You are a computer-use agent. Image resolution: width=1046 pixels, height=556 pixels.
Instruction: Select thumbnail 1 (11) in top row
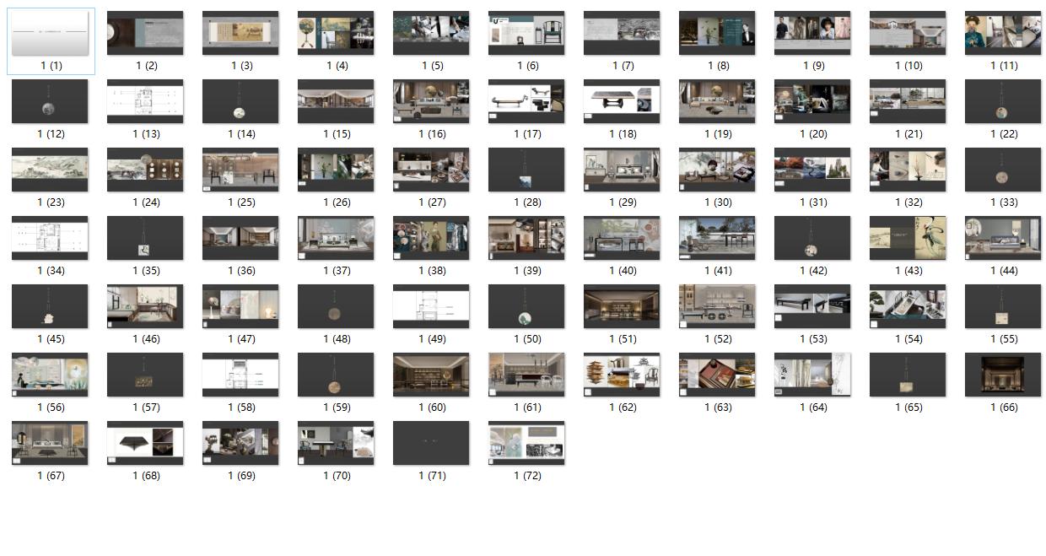tap(1003, 34)
